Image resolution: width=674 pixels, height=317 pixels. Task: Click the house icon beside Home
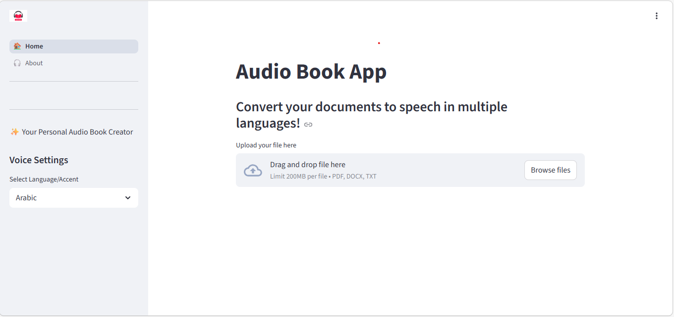pos(18,45)
